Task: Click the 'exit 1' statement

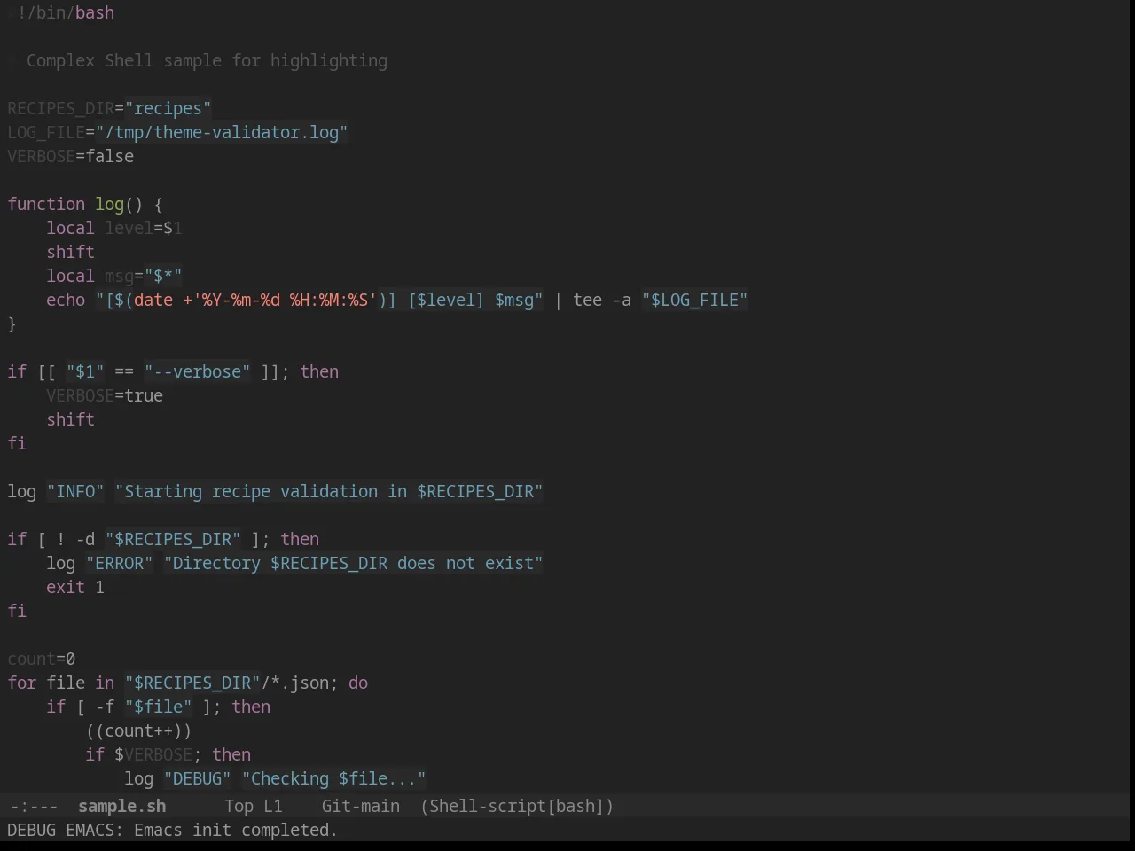Action: (x=75, y=587)
